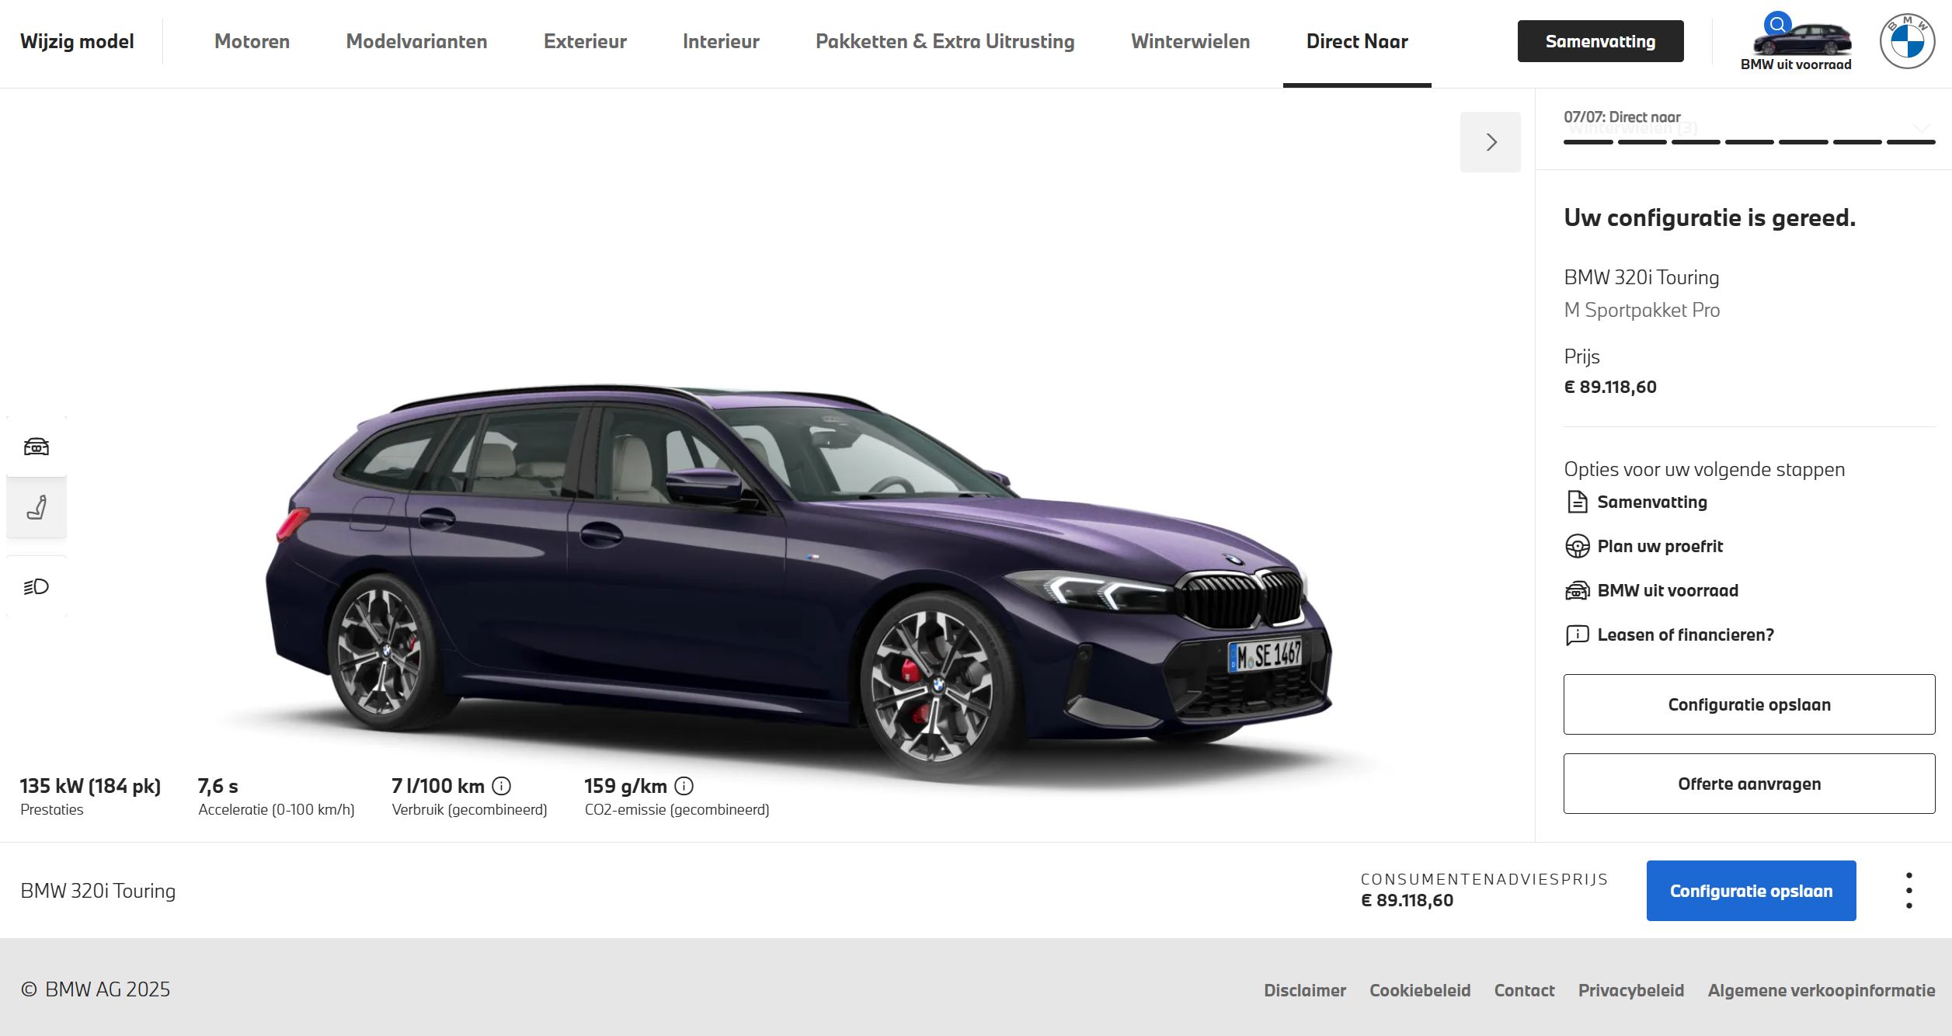Open the Contact footer link

click(x=1525, y=990)
